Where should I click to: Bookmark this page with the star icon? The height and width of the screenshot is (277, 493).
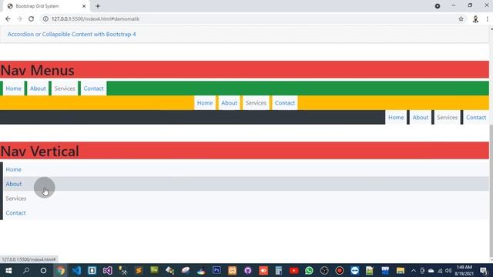tap(461, 18)
